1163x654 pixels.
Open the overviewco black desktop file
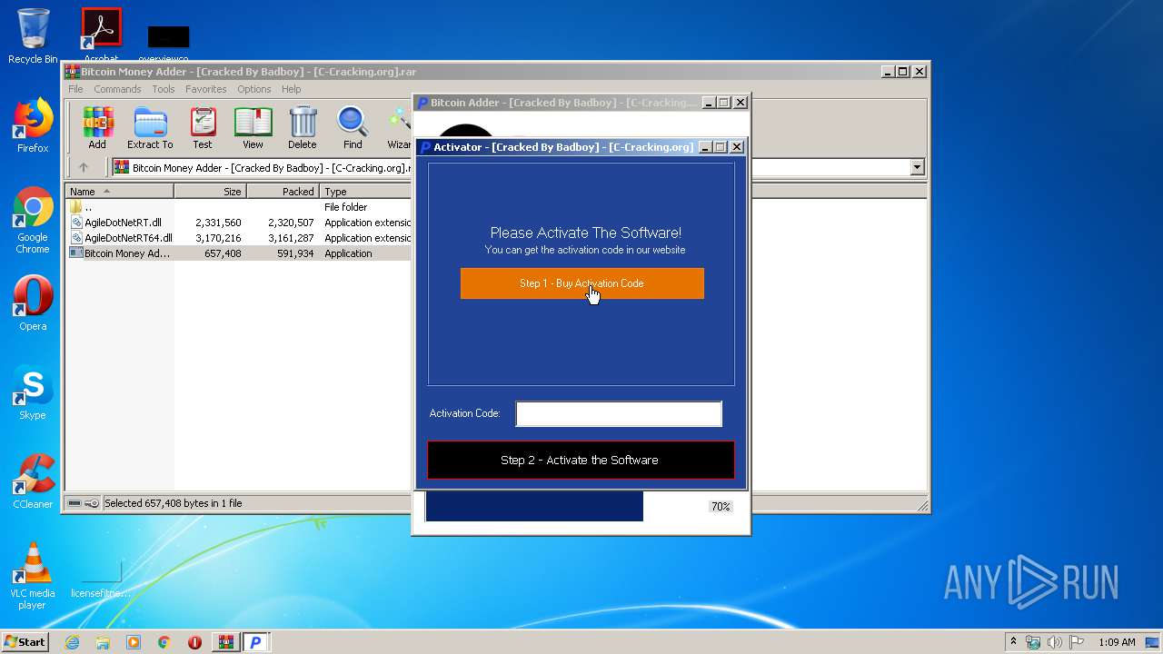click(x=168, y=44)
